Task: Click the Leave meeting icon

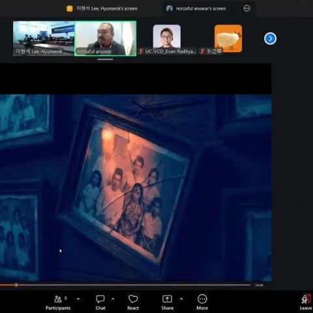Action: pos(306,299)
